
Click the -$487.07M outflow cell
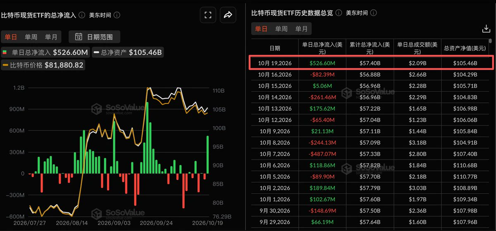(322, 154)
